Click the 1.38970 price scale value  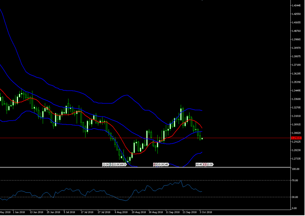coord(296,48)
